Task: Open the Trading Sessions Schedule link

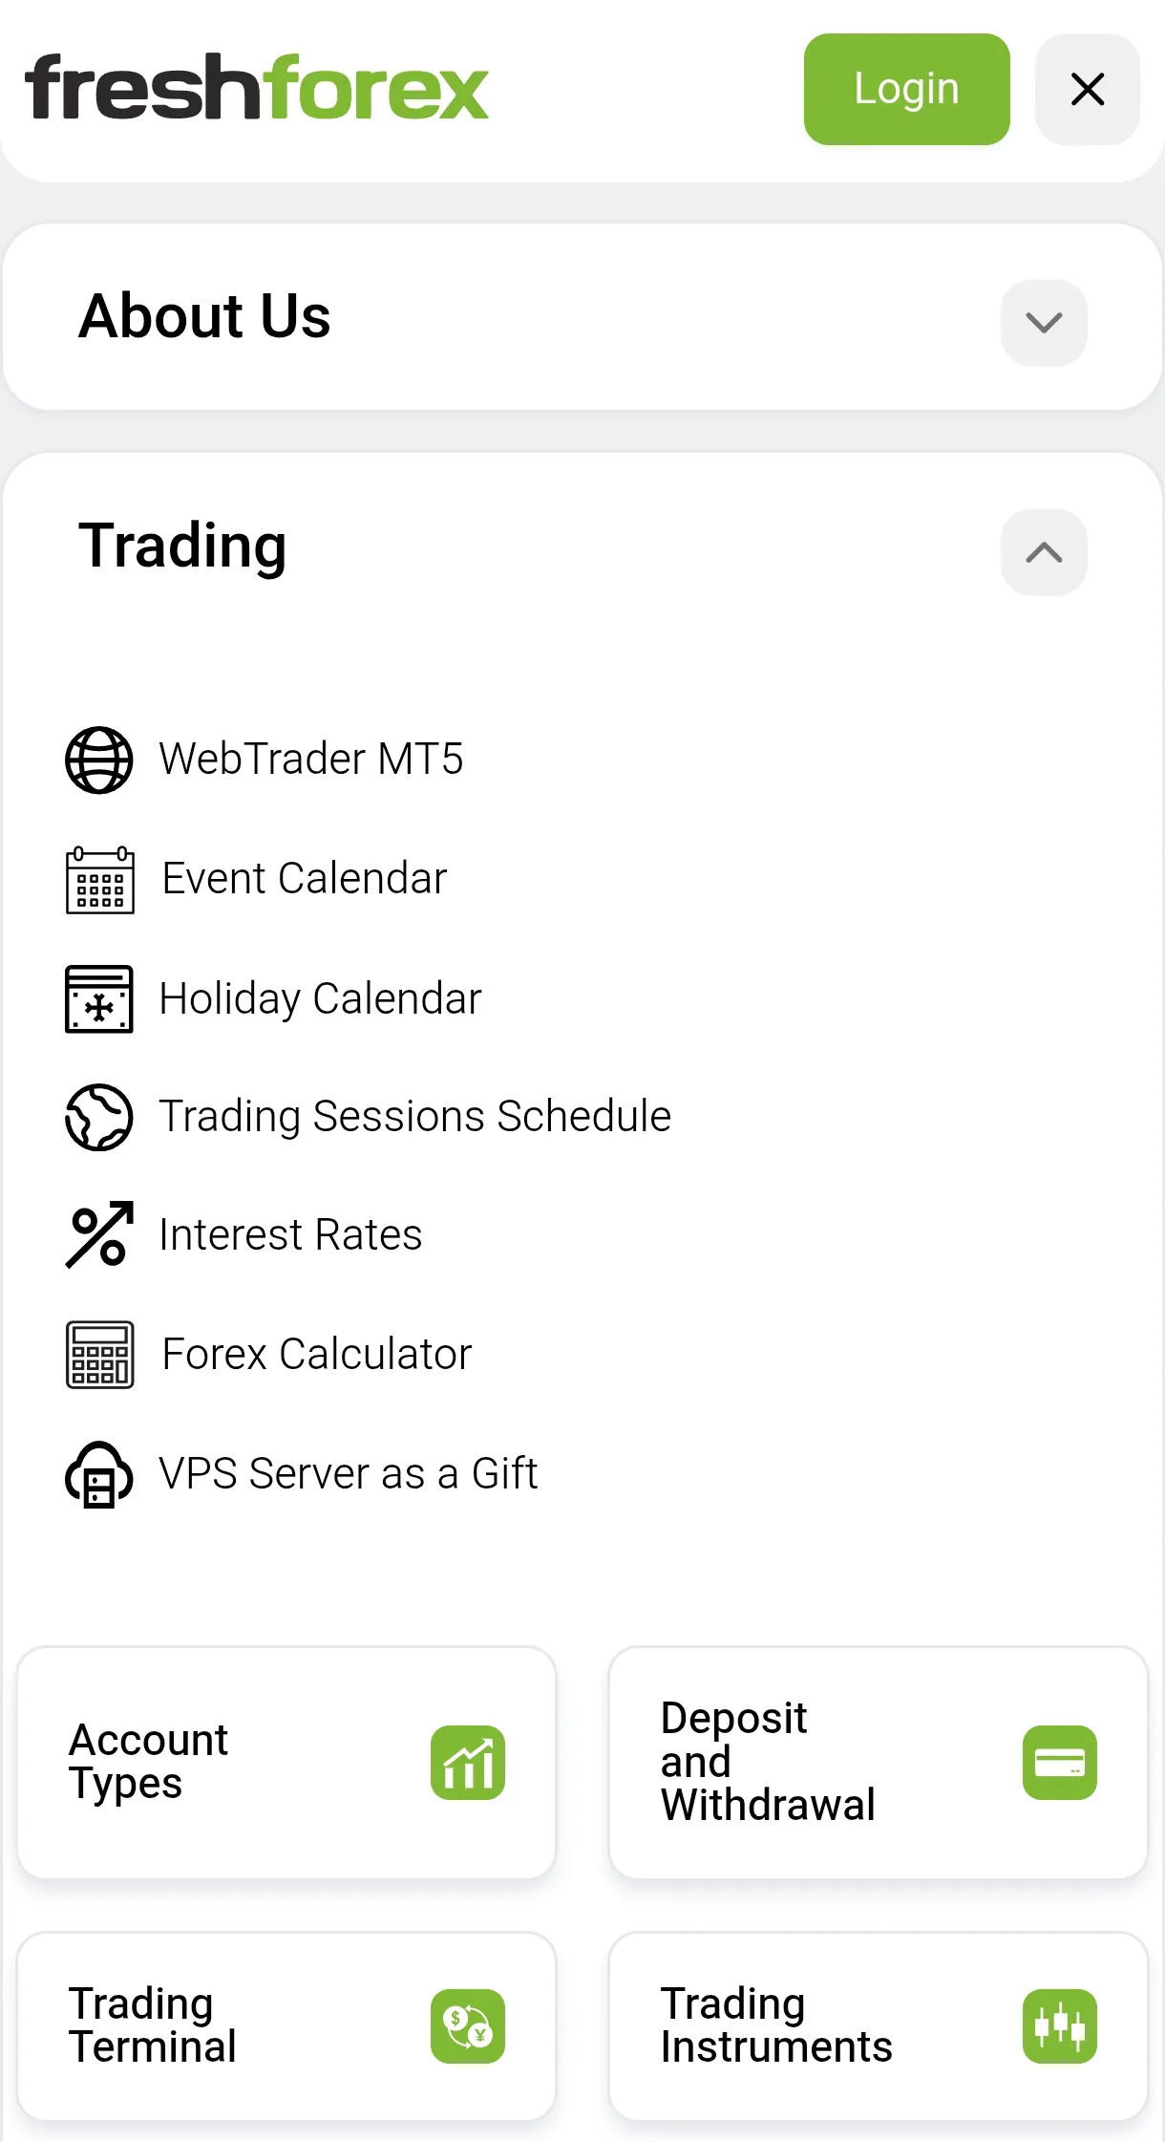Action: 415,1117
